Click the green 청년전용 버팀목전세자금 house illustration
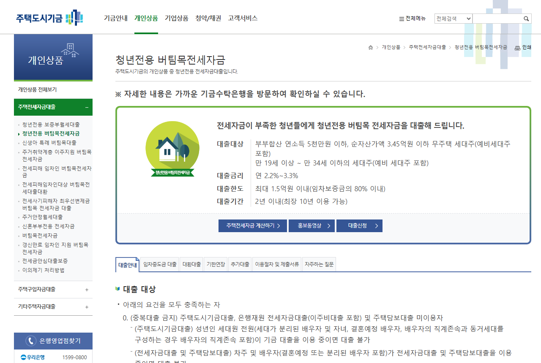Screen dimensions: 541x363 pyautogui.click(x=172, y=149)
